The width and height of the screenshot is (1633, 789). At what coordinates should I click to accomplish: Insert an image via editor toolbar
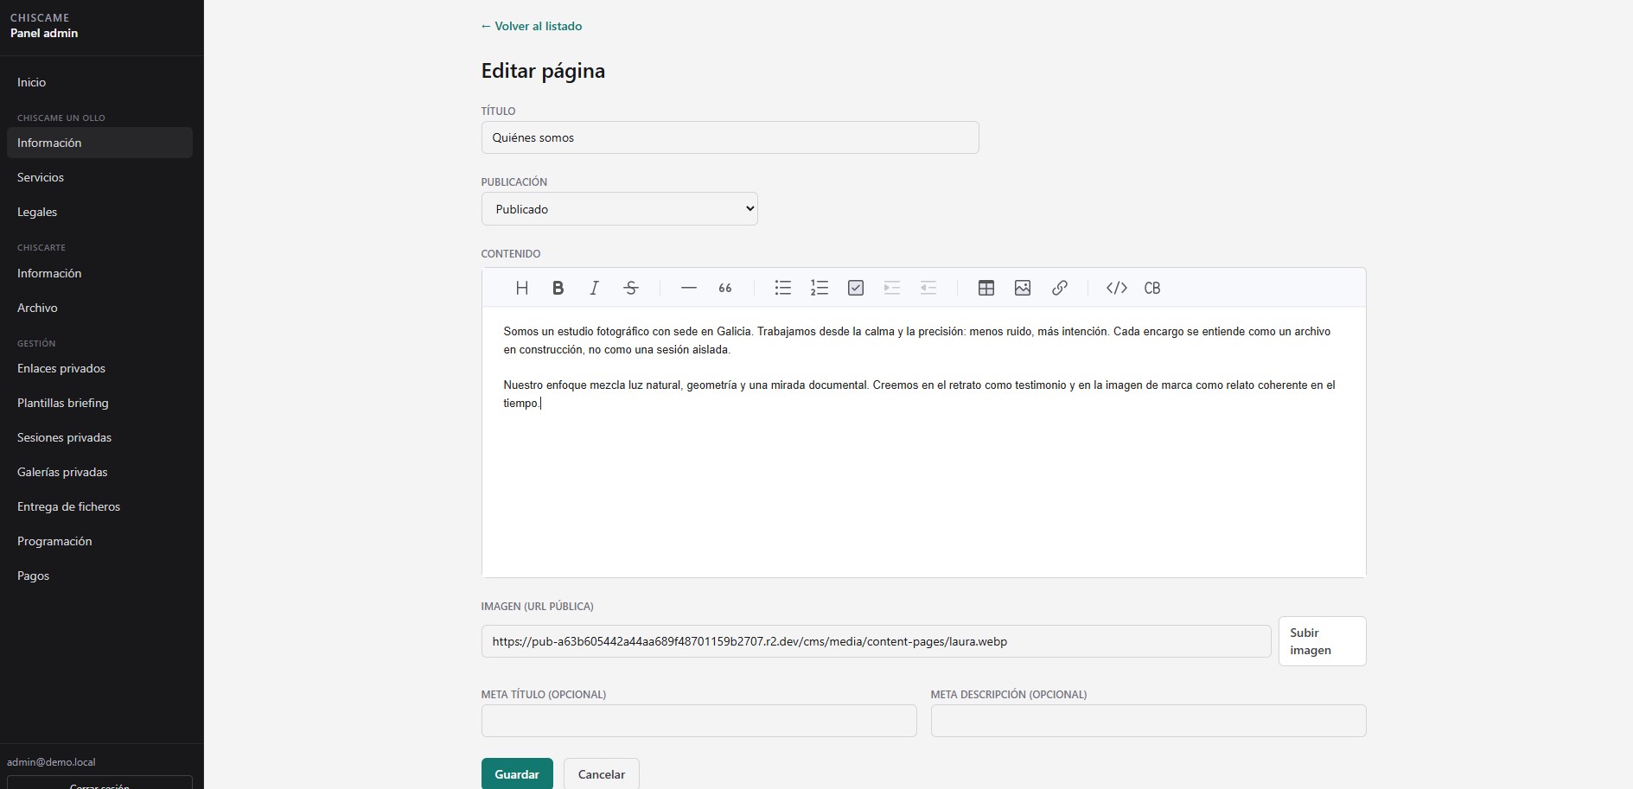tap(1023, 288)
